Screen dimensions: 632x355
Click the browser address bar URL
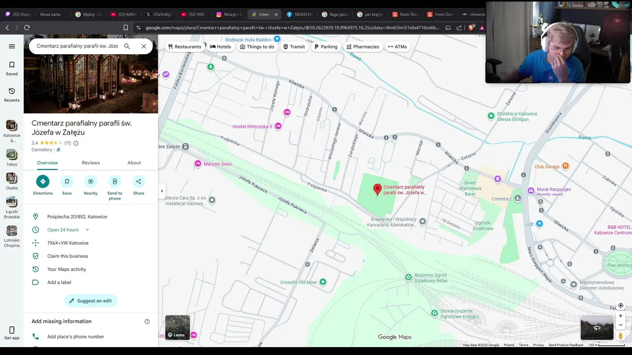tap(292, 28)
